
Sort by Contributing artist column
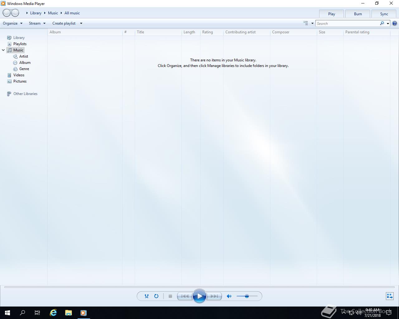(x=247, y=32)
